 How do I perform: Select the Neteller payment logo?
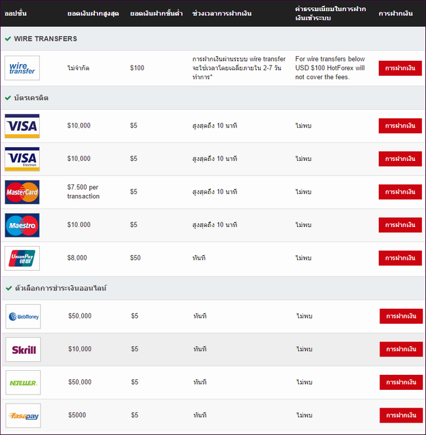[x=23, y=383]
